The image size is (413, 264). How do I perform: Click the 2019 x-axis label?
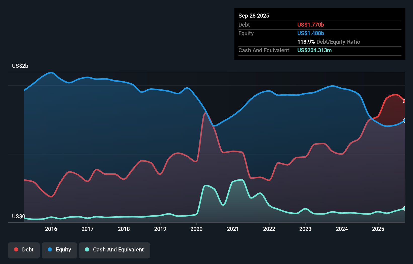pos(160,229)
